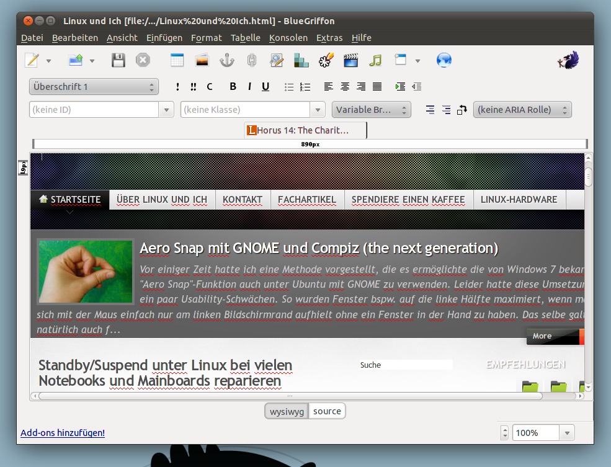Toggle bold formatting
Image resolution: width=611 pixels, height=467 pixels.
pyautogui.click(x=233, y=86)
